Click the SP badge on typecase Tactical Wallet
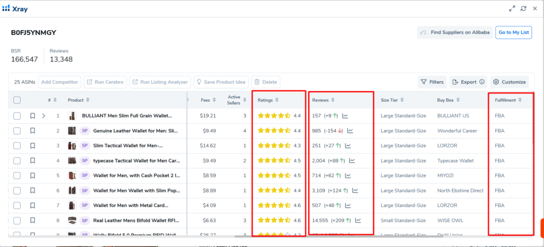This screenshot has height=247, width=544. pyautogui.click(x=84, y=160)
